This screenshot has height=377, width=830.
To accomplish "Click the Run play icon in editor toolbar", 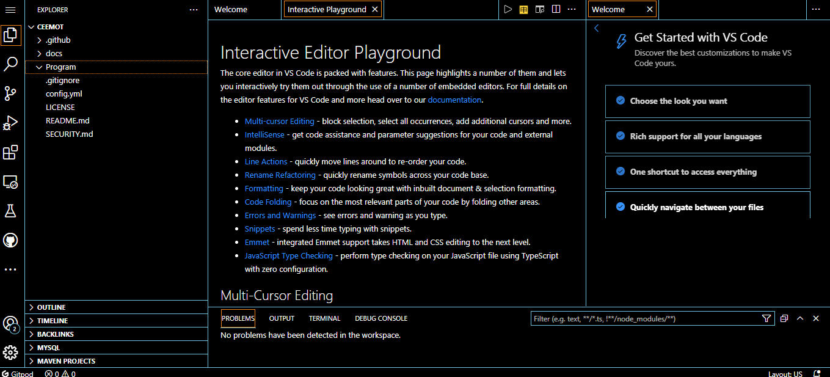I will coord(508,9).
